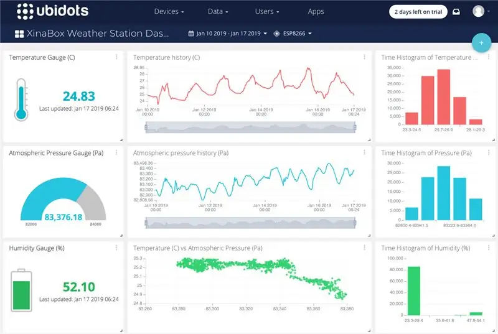This screenshot has width=498, height=334.
Task: Click the calendar icon by the date range
Action: (x=191, y=34)
